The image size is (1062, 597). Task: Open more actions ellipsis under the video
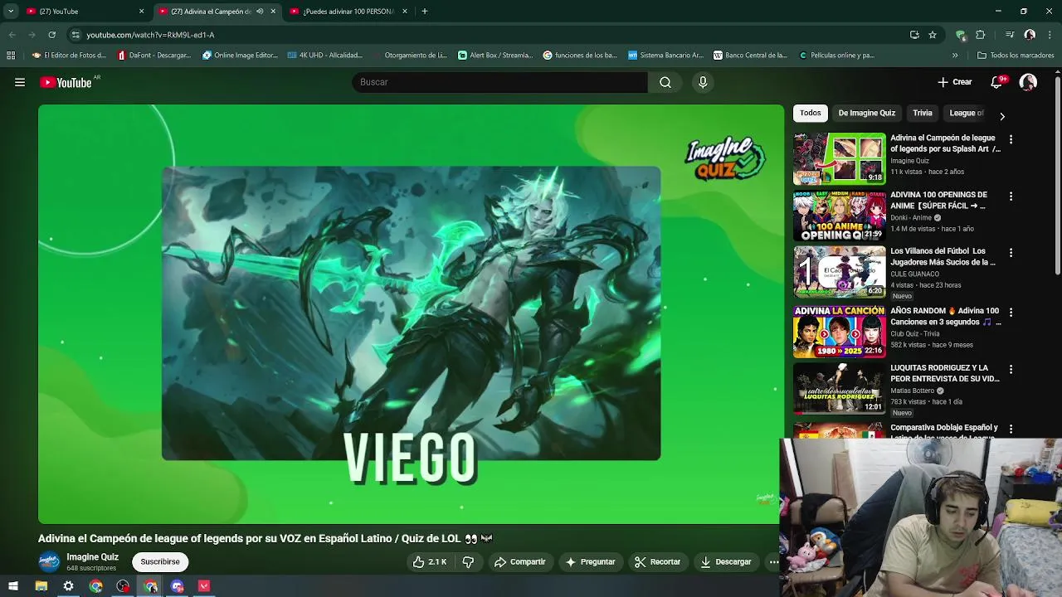pos(773,561)
